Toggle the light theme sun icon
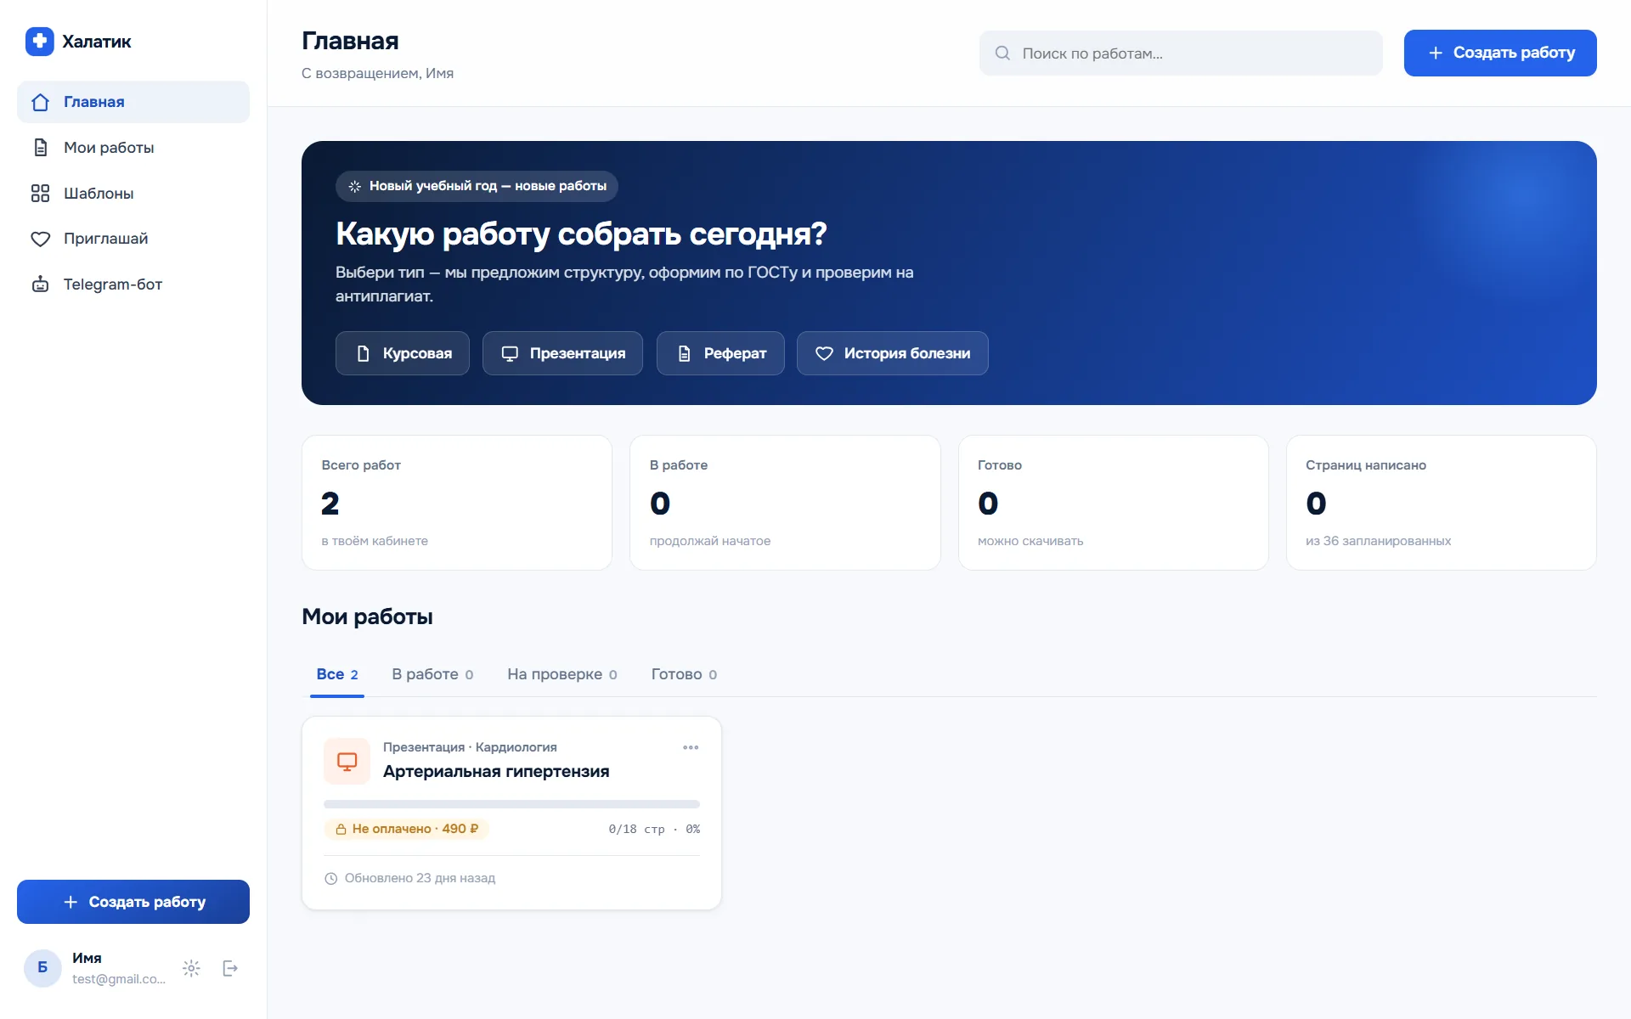Screen dimensions: 1631x1019 191,968
